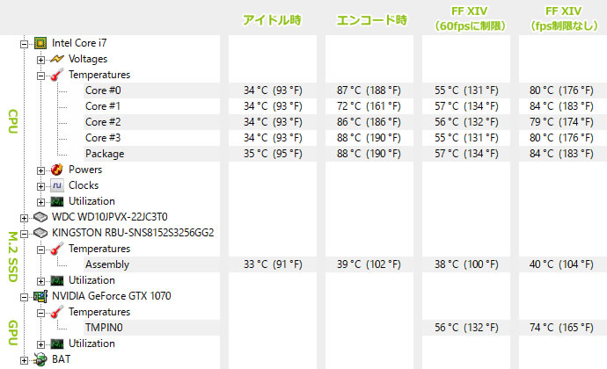This screenshot has height=369, width=607.
Task: Expand the Clocks node
Action: tap(40, 186)
